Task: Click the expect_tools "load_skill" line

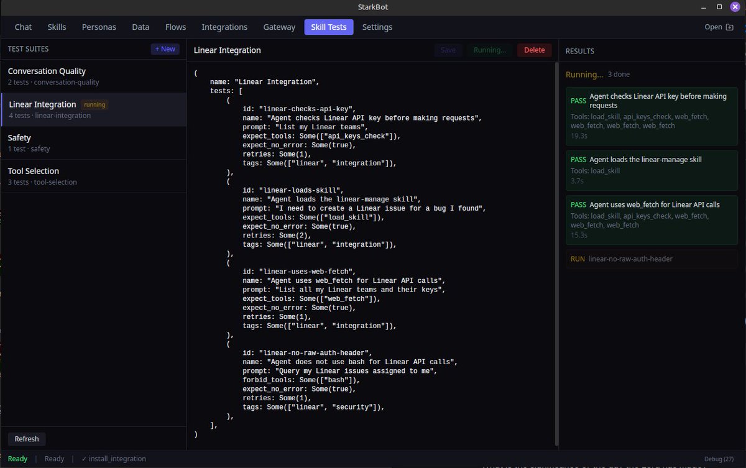Action: (x=313, y=218)
